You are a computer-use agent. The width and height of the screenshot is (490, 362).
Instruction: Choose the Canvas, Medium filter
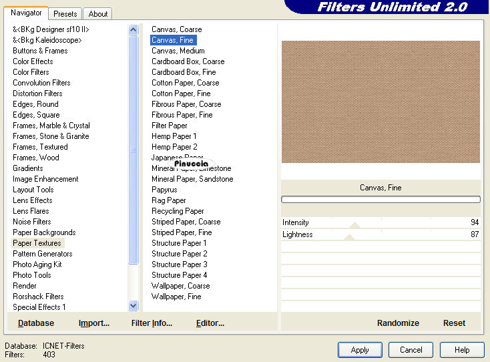[x=178, y=51]
